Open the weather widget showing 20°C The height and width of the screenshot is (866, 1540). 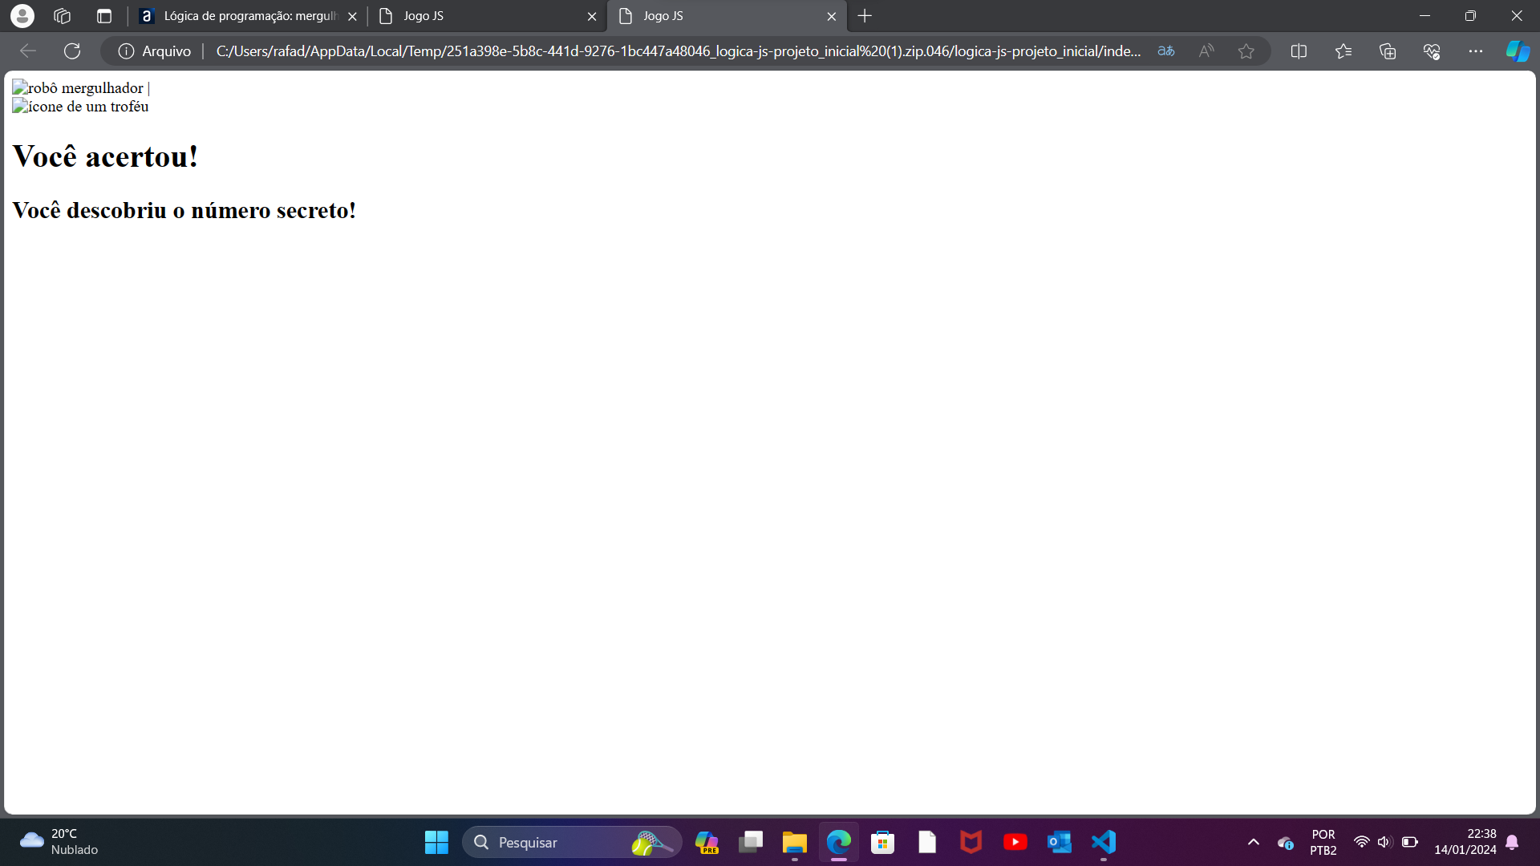(59, 842)
